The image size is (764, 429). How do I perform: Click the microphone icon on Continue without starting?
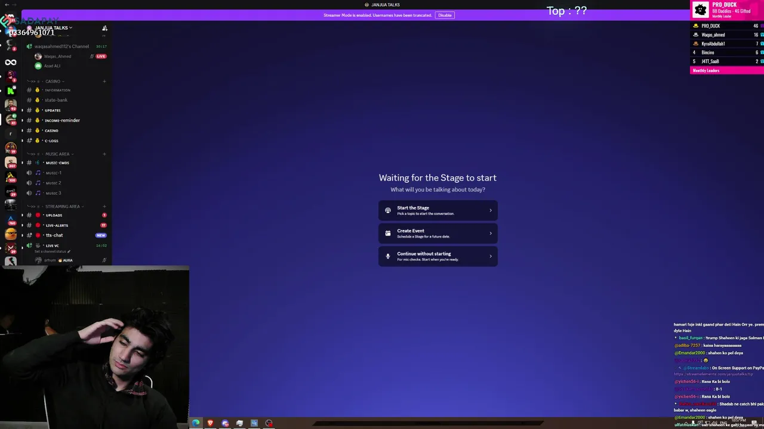(388, 256)
